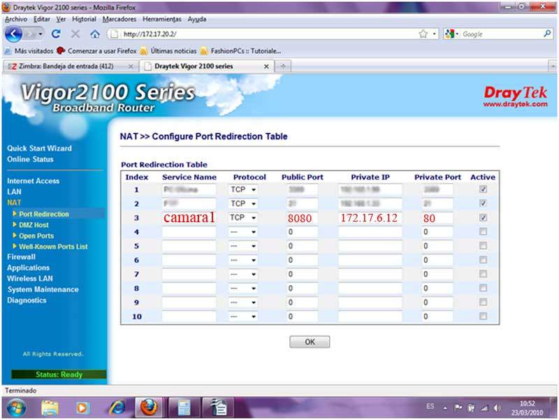Click the Firefox back arrow button
Screen dimensions: 559x420
pyautogui.click(x=13, y=34)
